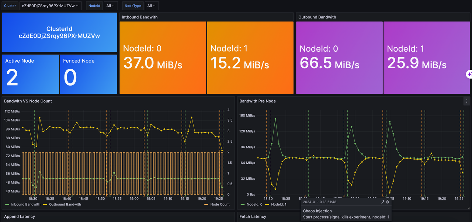The width and height of the screenshot is (472, 222).
Task: Click the Append Latency panel title
Action: pyautogui.click(x=20, y=216)
